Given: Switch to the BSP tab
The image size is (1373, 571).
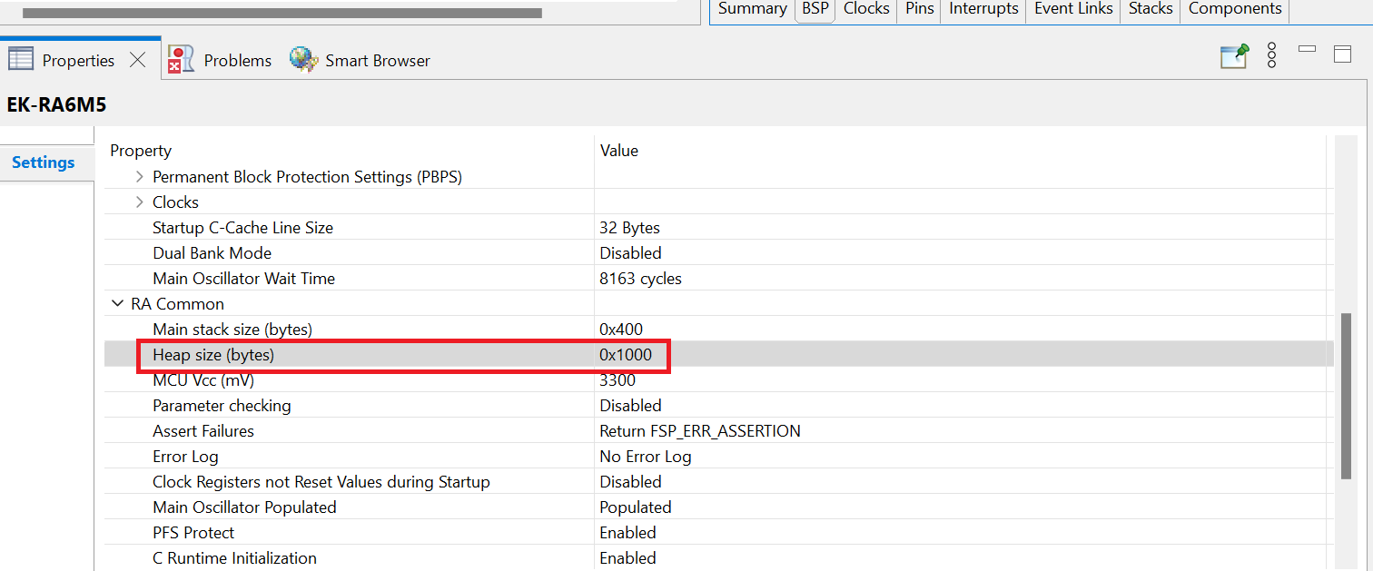Looking at the screenshot, I should click(815, 9).
